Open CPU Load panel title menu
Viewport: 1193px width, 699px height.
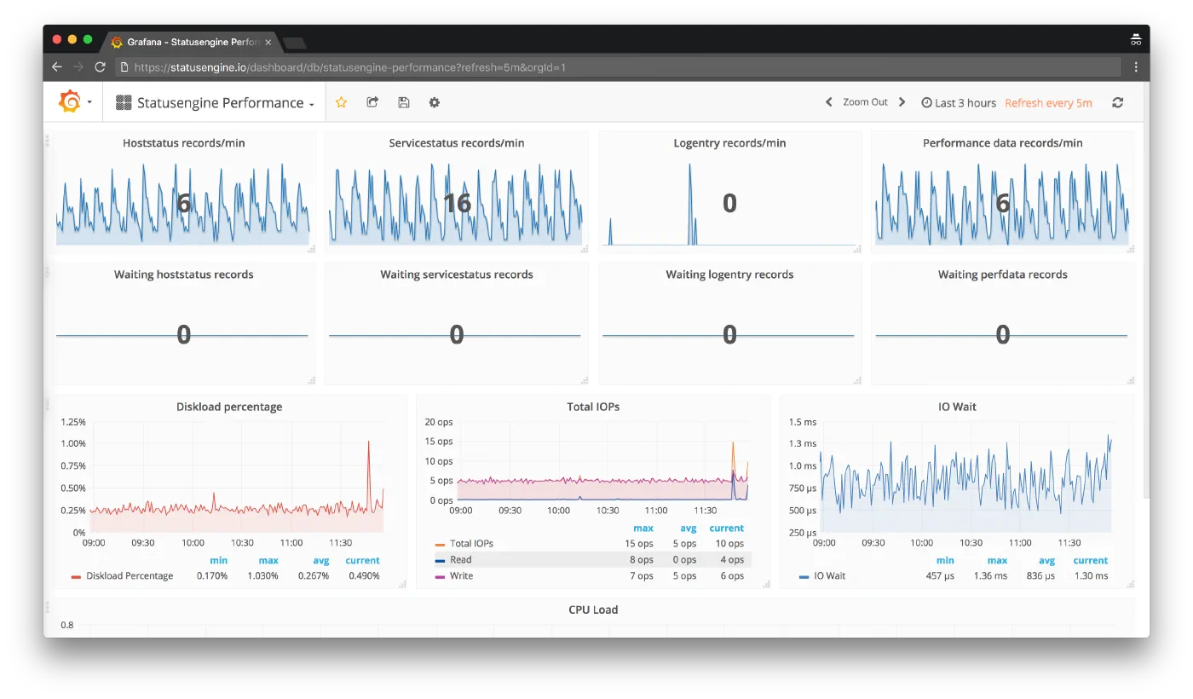point(593,609)
